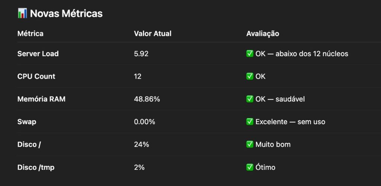Click the Valor Atual column header
This screenshot has height=186, width=381.
click(153, 34)
